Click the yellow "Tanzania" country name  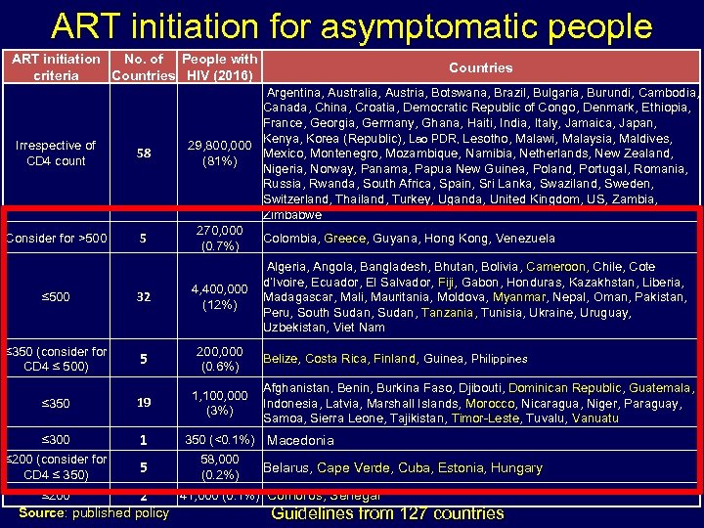coord(447,313)
